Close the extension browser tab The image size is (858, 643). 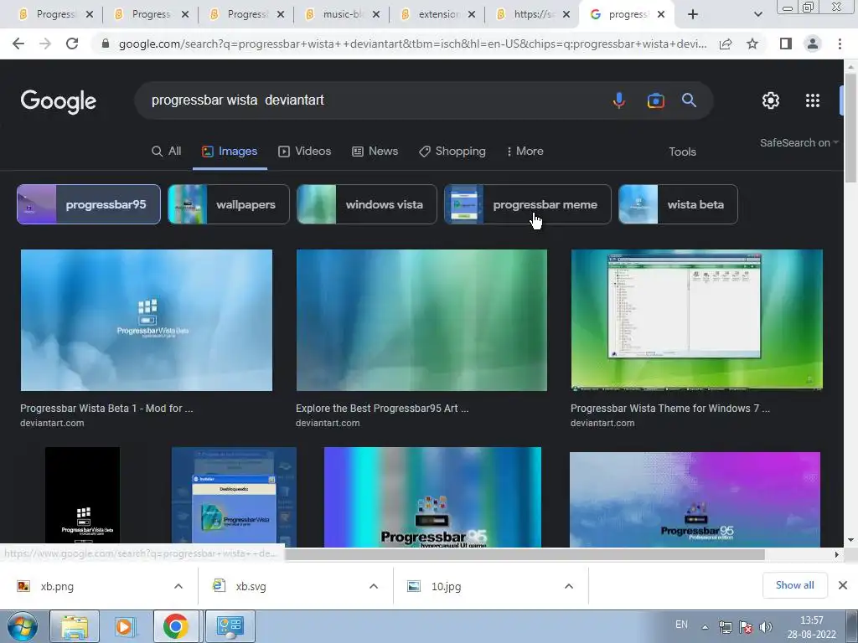[x=472, y=14]
